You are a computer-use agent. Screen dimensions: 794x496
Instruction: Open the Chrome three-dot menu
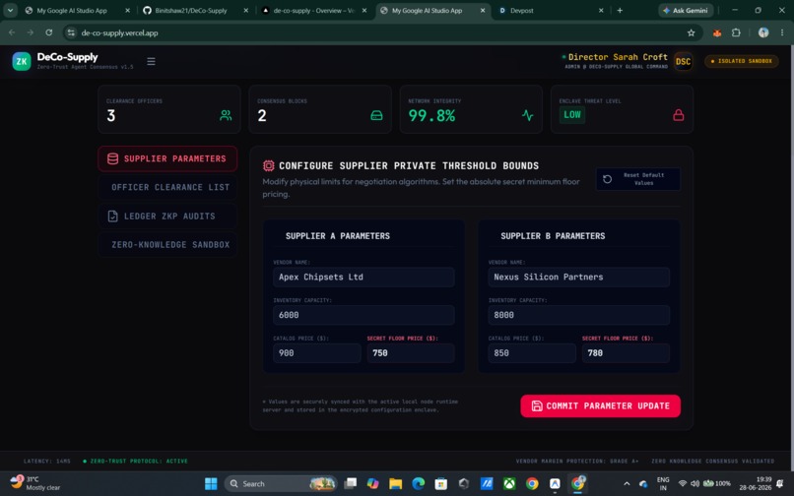[x=782, y=32]
